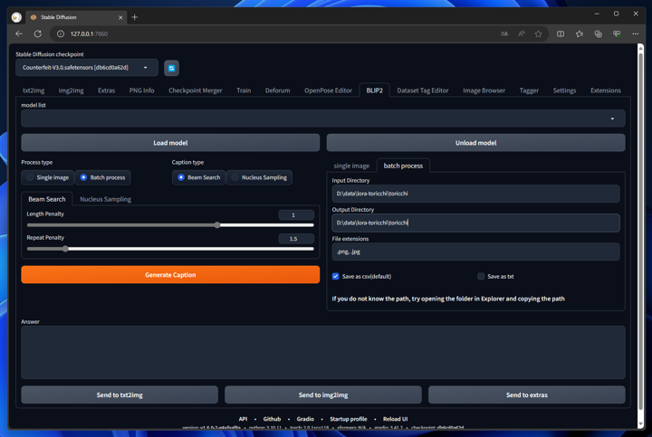Open collections icon in browser toolbar

click(x=598, y=33)
